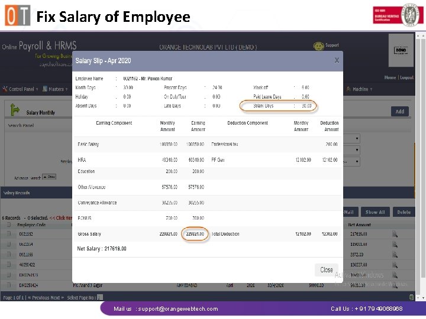426x319 pixels.
Task: View salary slip for net amount 217619.00
Action: (x=395, y=234)
